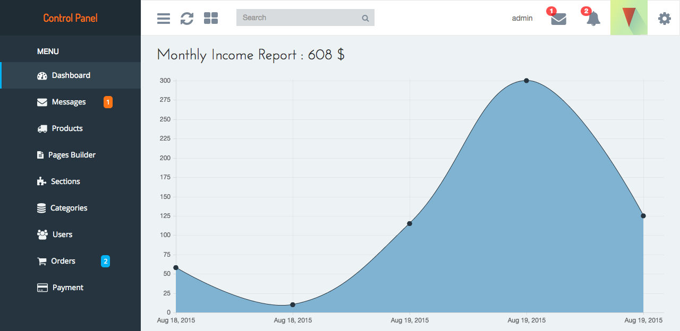
Task: Click the admin username link
Action: [522, 18]
